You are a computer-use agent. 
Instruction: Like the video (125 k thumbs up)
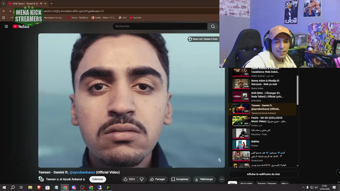(x=129, y=179)
